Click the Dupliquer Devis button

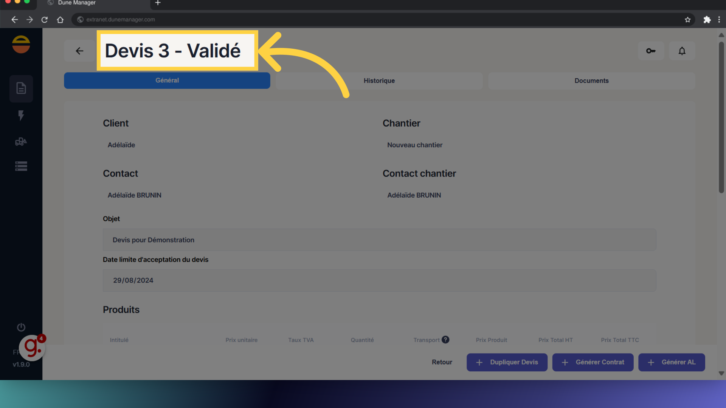pos(507,362)
